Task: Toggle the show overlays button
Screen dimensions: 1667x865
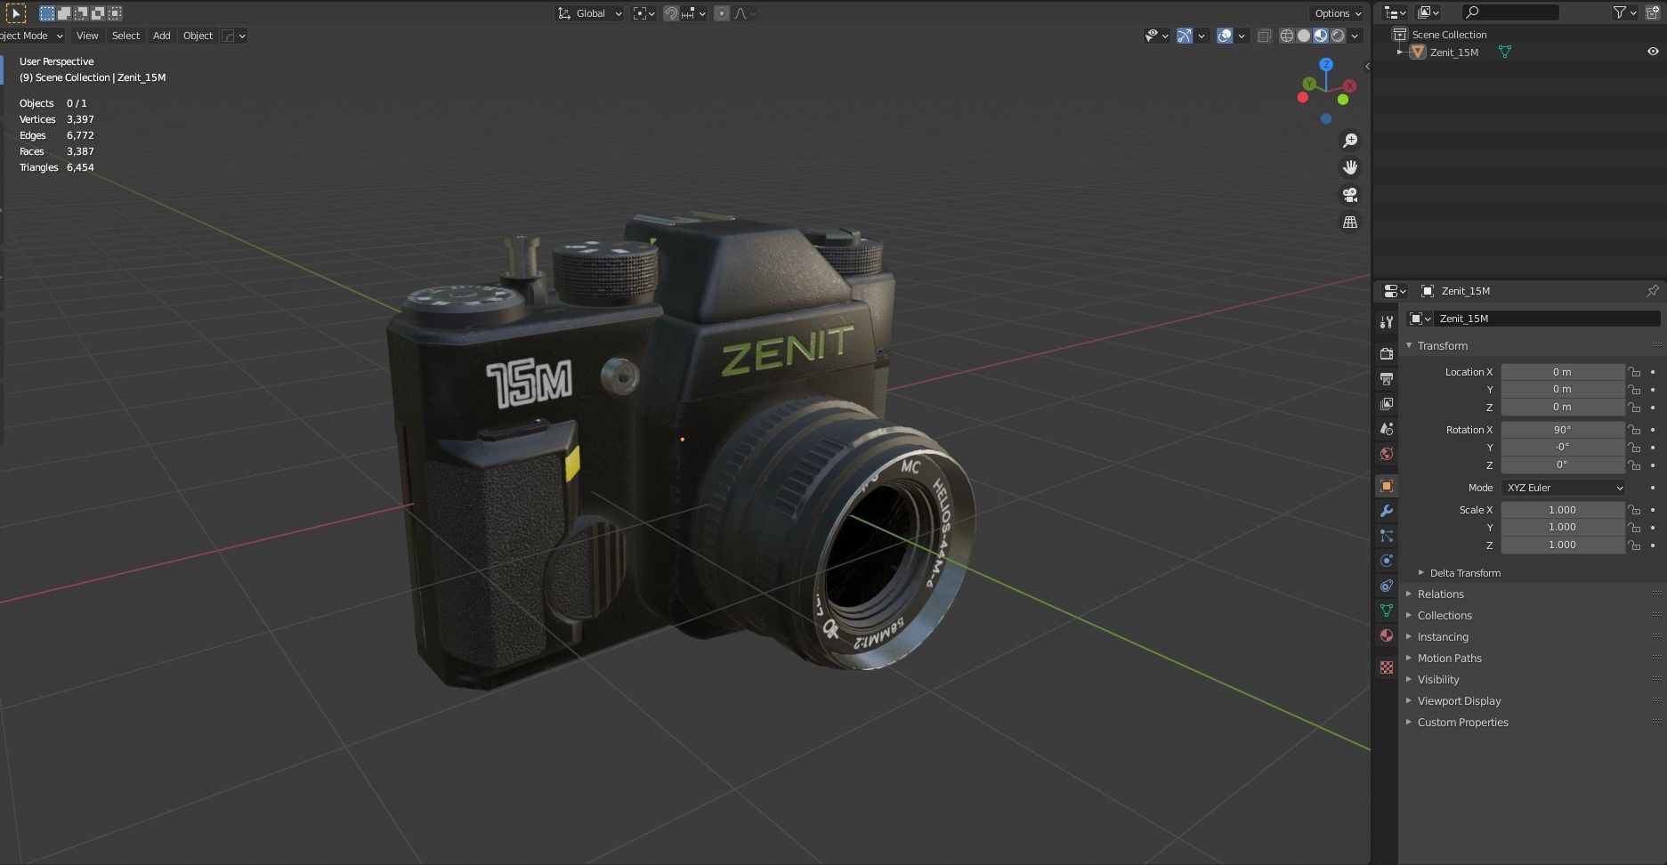Action: [1225, 36]
